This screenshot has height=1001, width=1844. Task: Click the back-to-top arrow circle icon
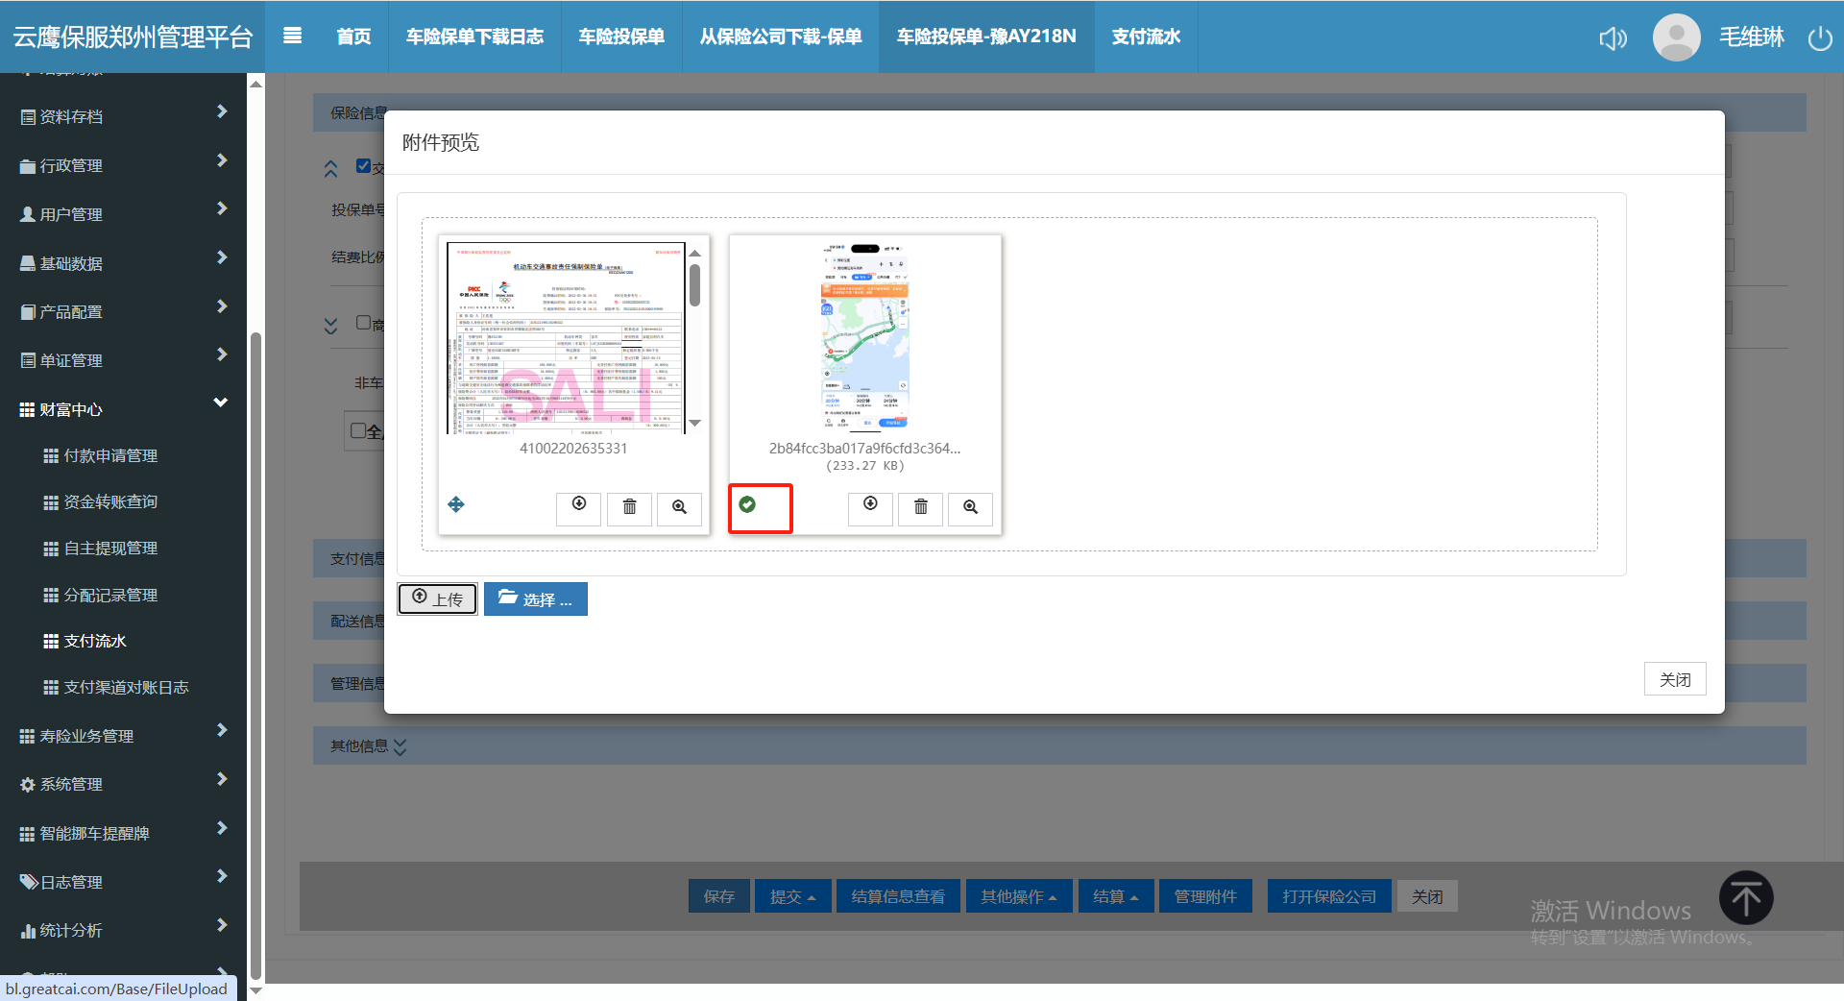click(1746, 898)
